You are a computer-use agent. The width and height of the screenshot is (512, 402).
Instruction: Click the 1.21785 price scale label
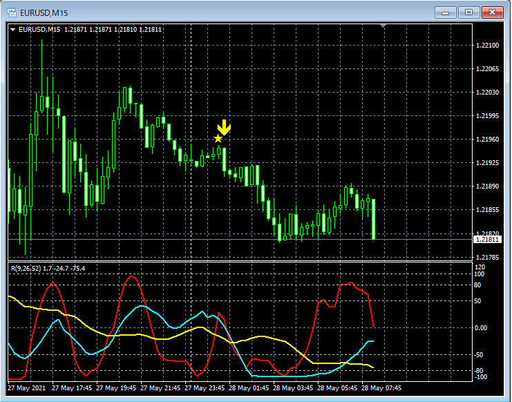click(488, 258)
